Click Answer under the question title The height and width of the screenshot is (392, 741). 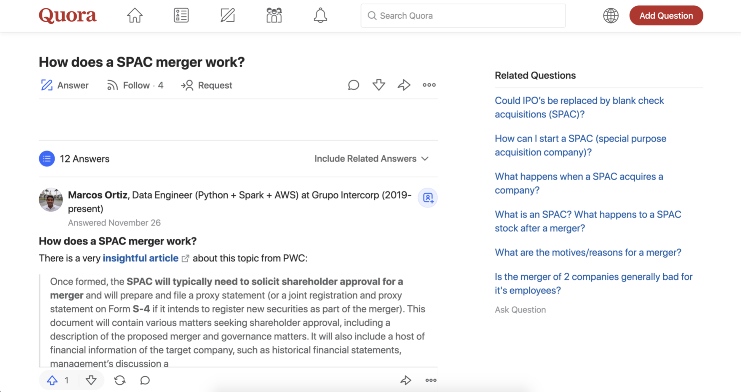(65, 85)
